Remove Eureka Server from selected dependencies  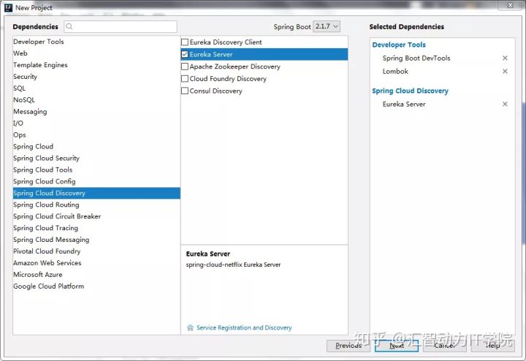coord(505,104)
